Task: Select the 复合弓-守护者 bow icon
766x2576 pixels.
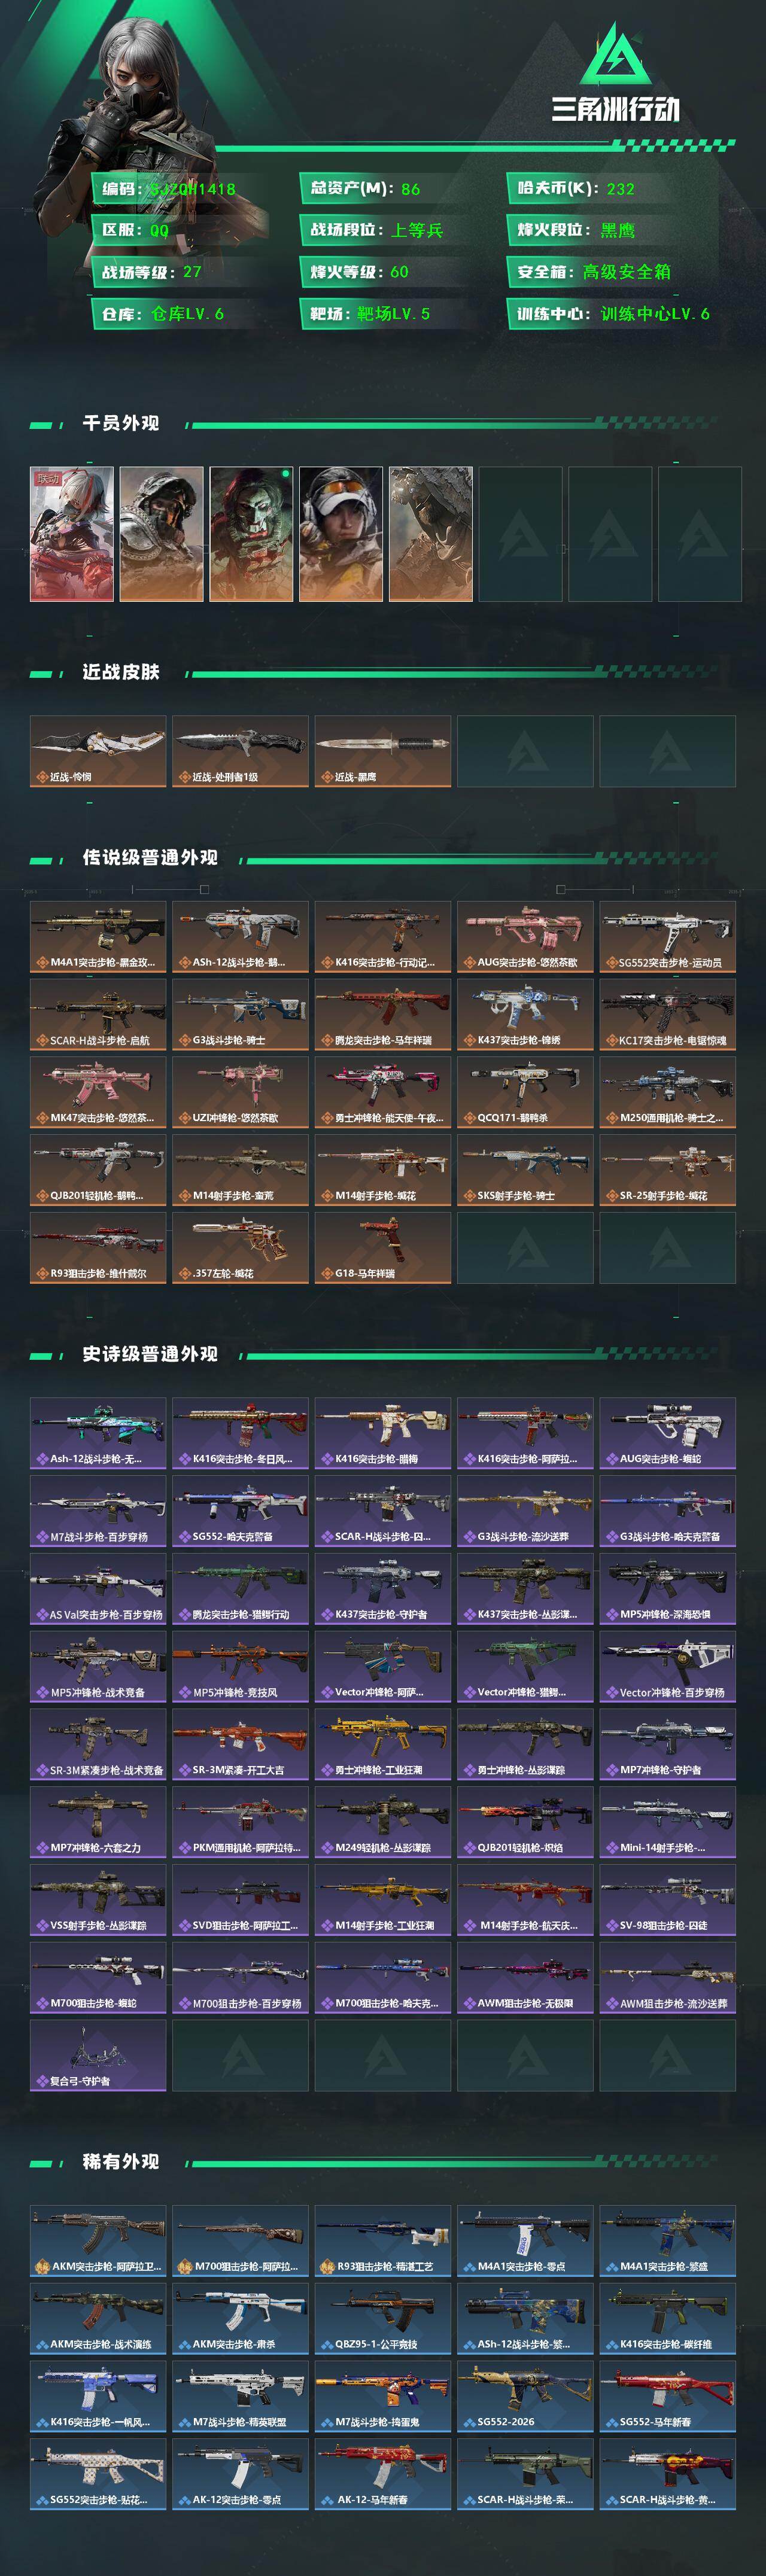Action: coord(98,2055)
